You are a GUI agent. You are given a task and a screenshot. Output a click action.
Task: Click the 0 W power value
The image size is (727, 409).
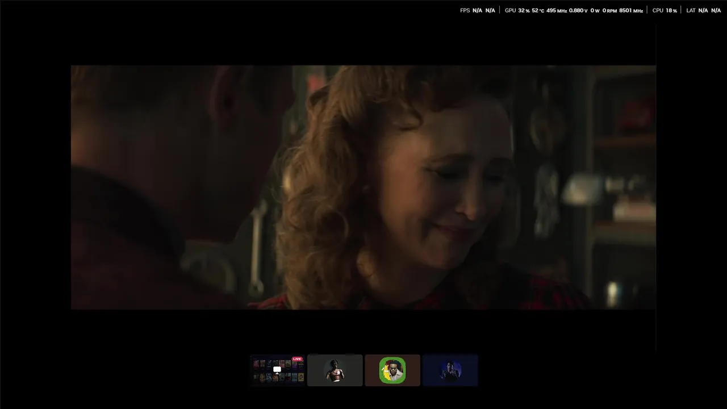click(595, 10)
